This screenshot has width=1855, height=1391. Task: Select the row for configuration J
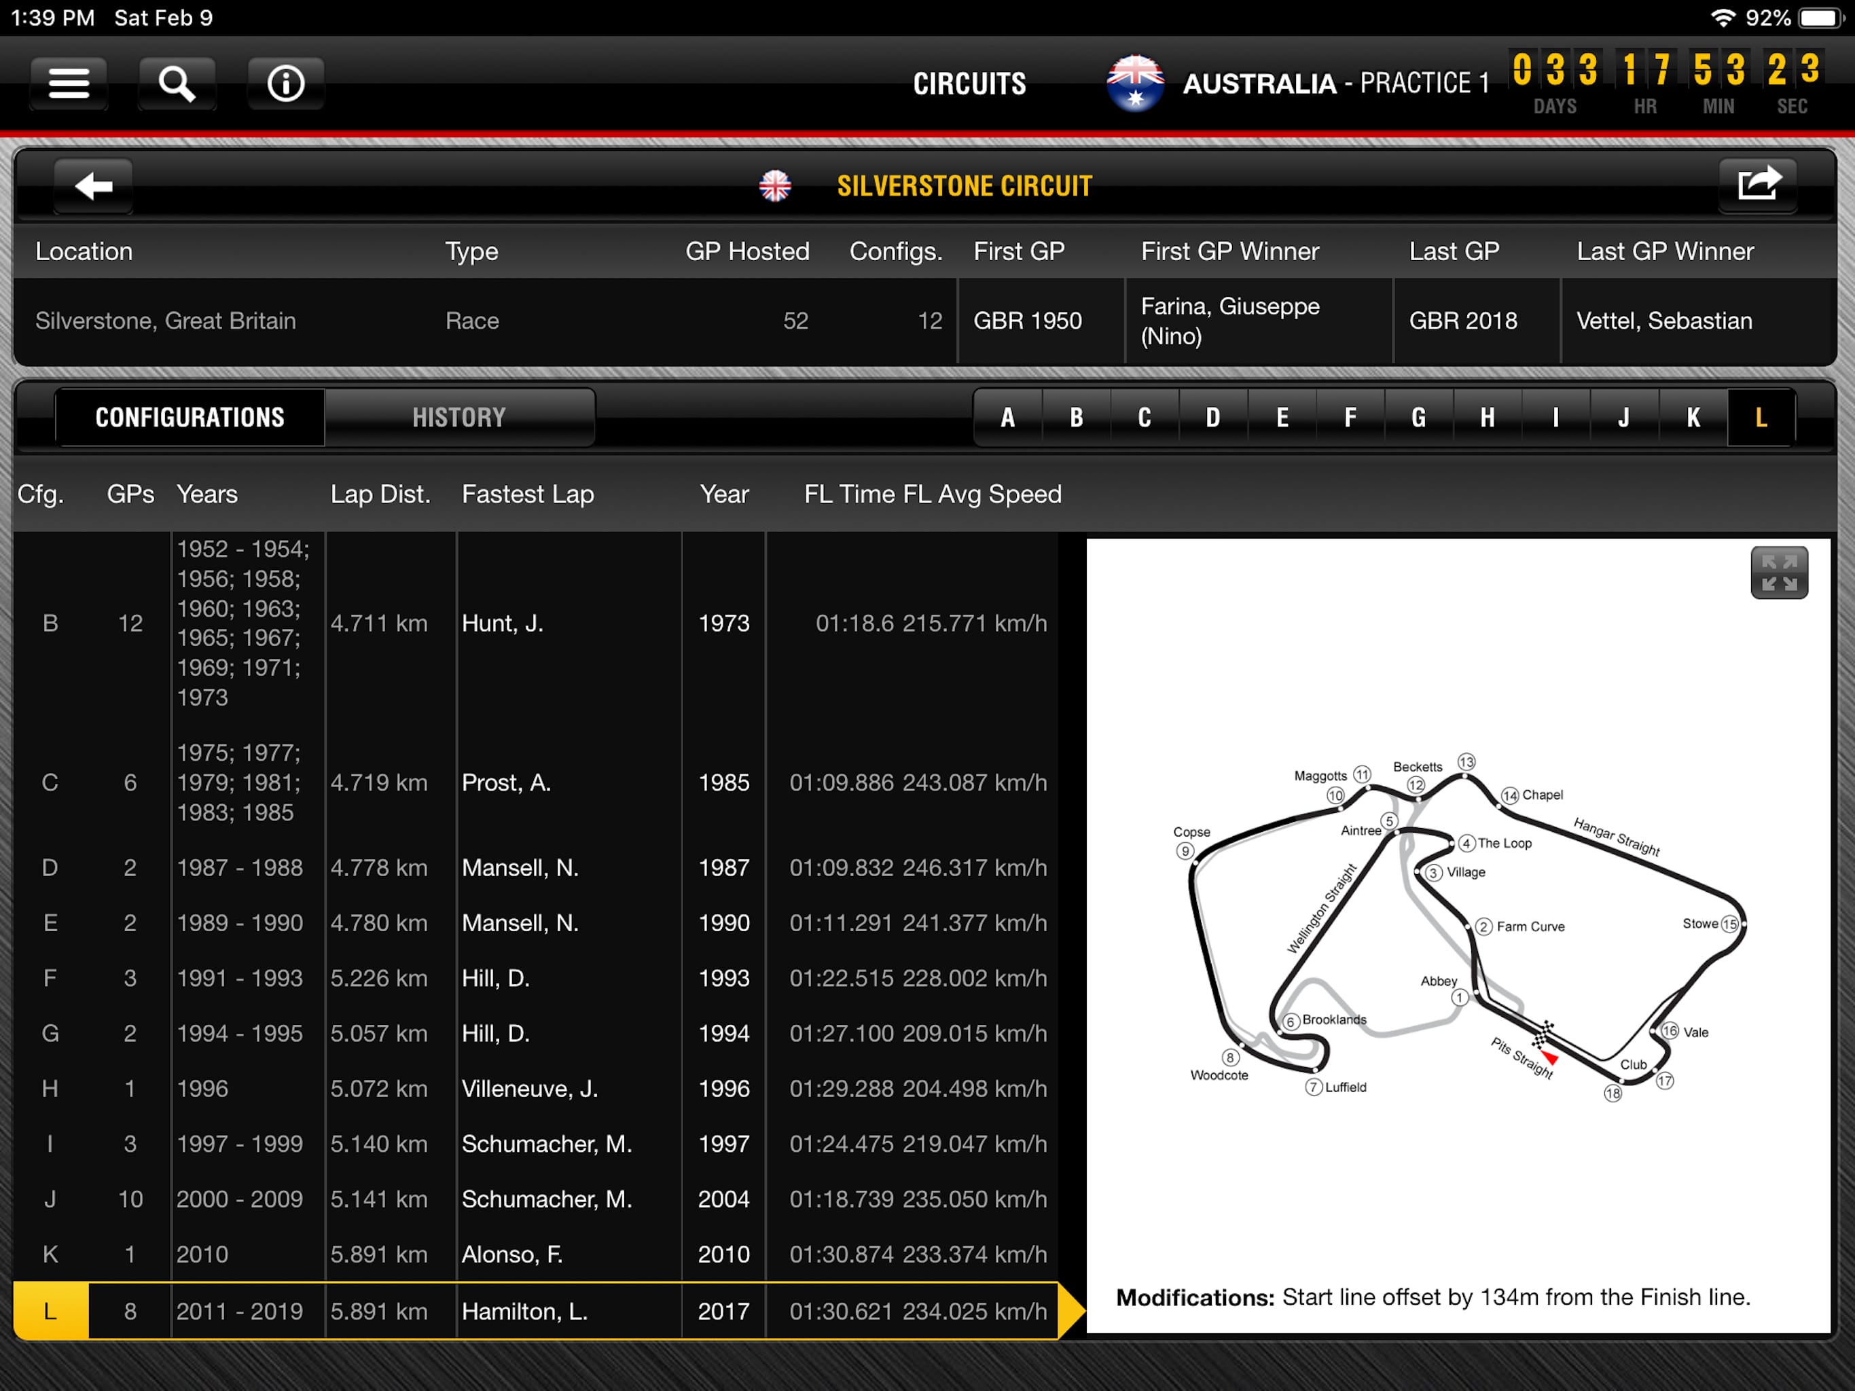537,1199
